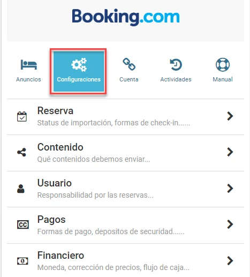250x277 pixels.
Task: Click the Booking.com logo banner
Action: tap(125, 20)
